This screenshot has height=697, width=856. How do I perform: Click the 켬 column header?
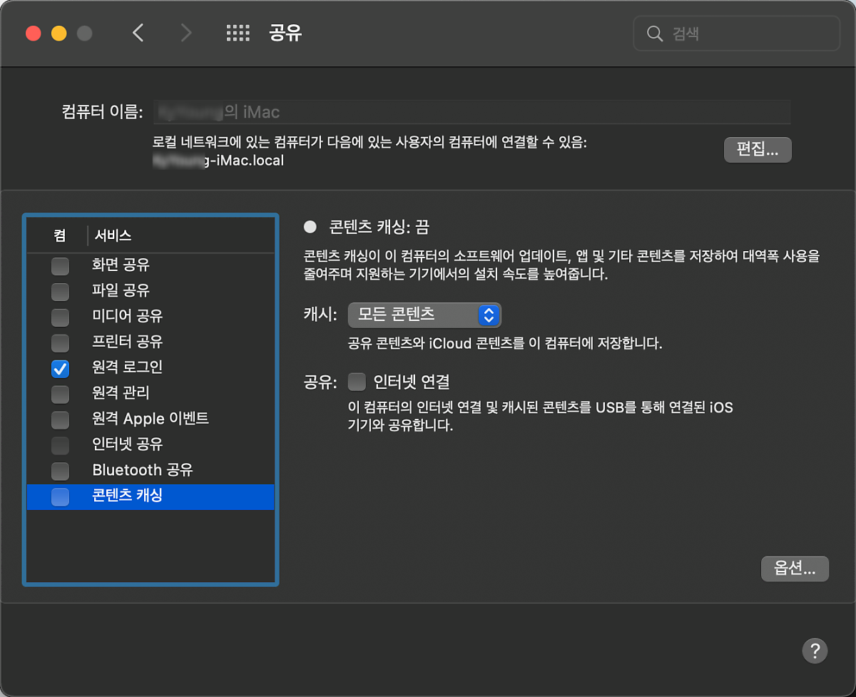pos(60,235)
